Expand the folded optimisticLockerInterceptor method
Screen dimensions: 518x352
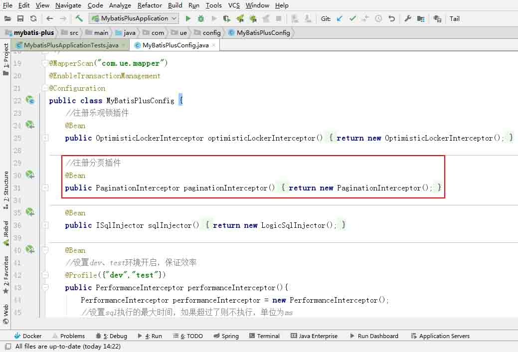point(45,138)
